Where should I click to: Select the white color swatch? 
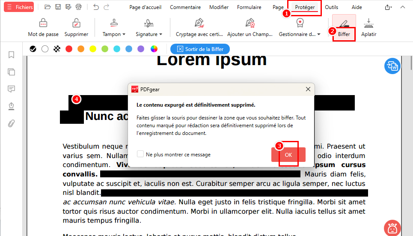coord(45,49)
